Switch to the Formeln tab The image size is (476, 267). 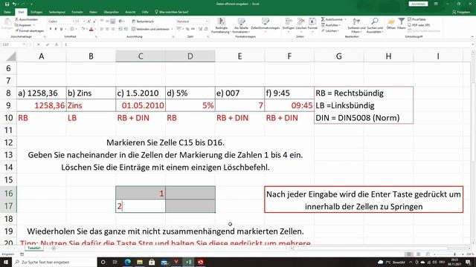77,12
